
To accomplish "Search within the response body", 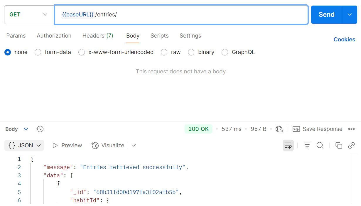I will (320, 145).
